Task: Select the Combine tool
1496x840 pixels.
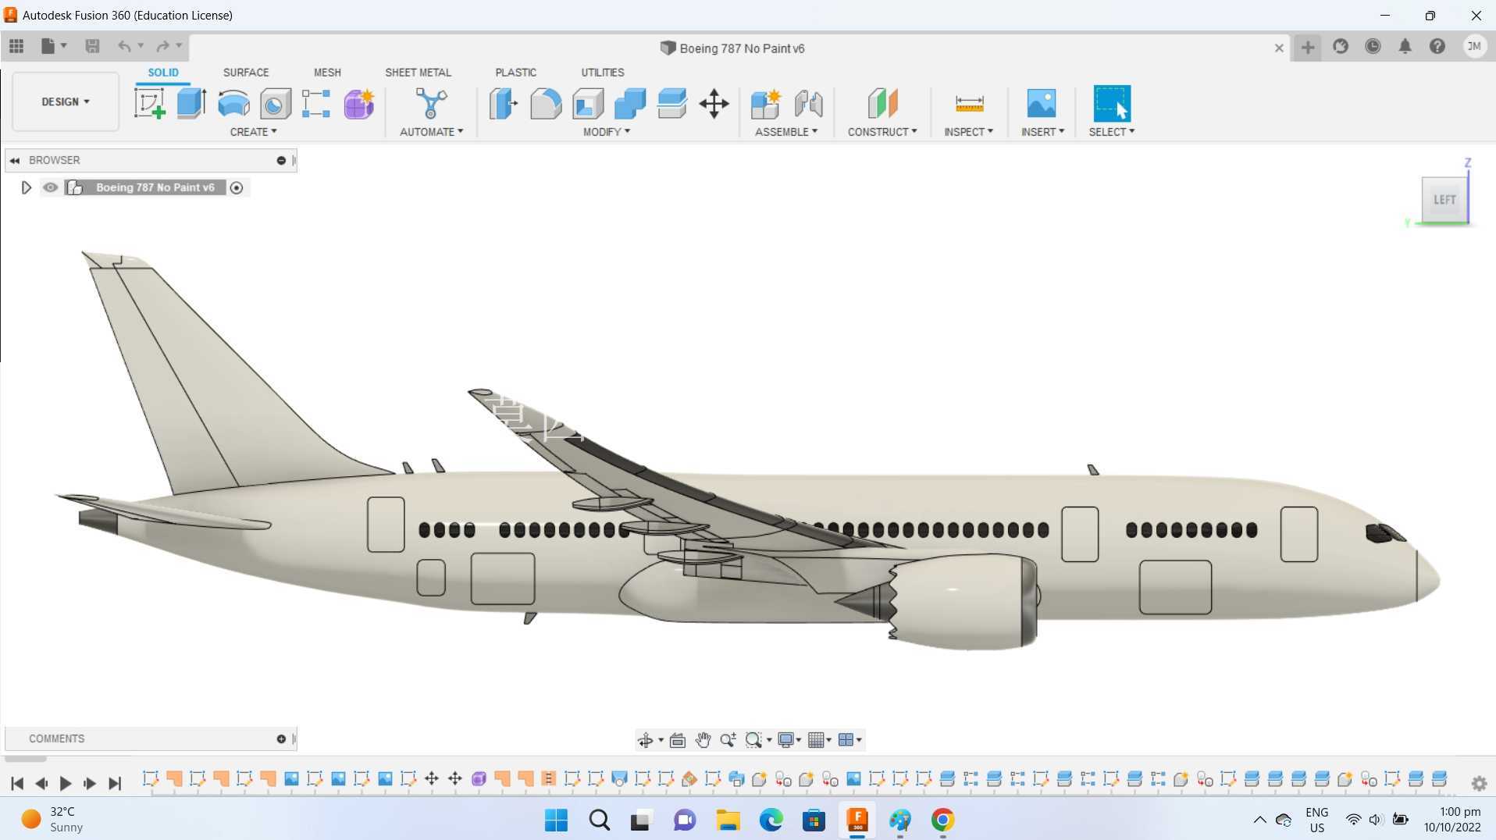Action: coord(630,103)
